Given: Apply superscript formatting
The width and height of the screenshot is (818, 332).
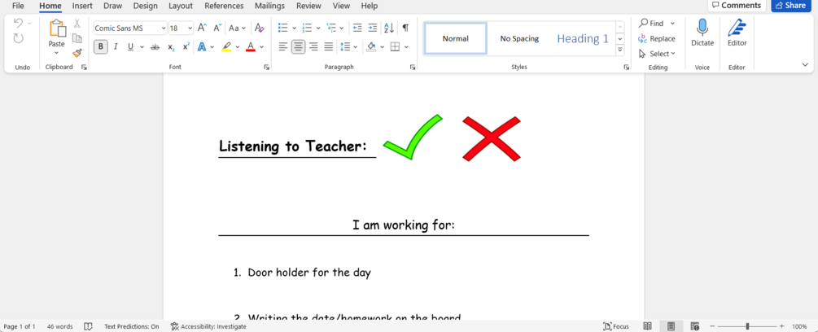Looking at the screenshot, I should (186, 47).
